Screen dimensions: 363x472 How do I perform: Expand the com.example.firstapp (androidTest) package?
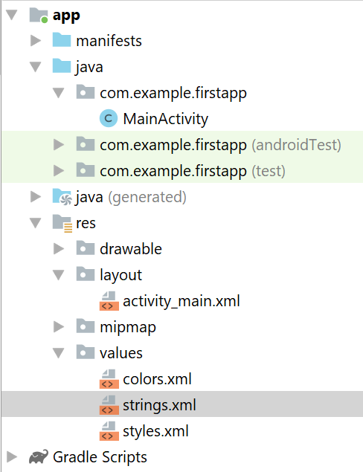click(59, 145)
